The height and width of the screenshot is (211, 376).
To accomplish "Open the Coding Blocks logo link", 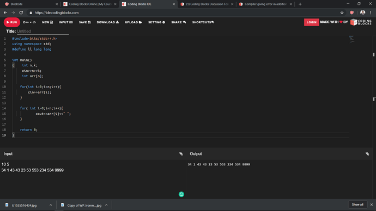I will [x=361, y=22].
